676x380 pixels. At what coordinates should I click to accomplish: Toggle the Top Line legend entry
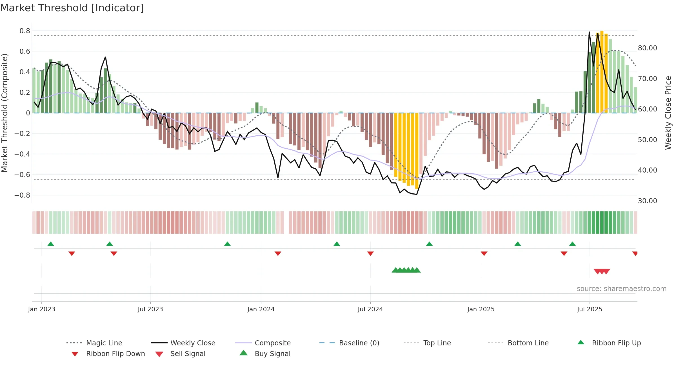point(427,343)
